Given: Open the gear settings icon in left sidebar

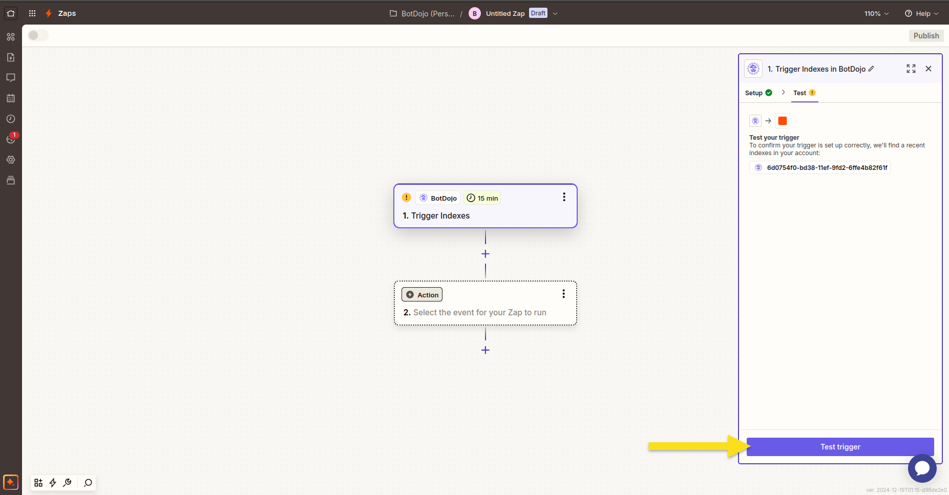Looking at the screenshot, I should point(11,160).
